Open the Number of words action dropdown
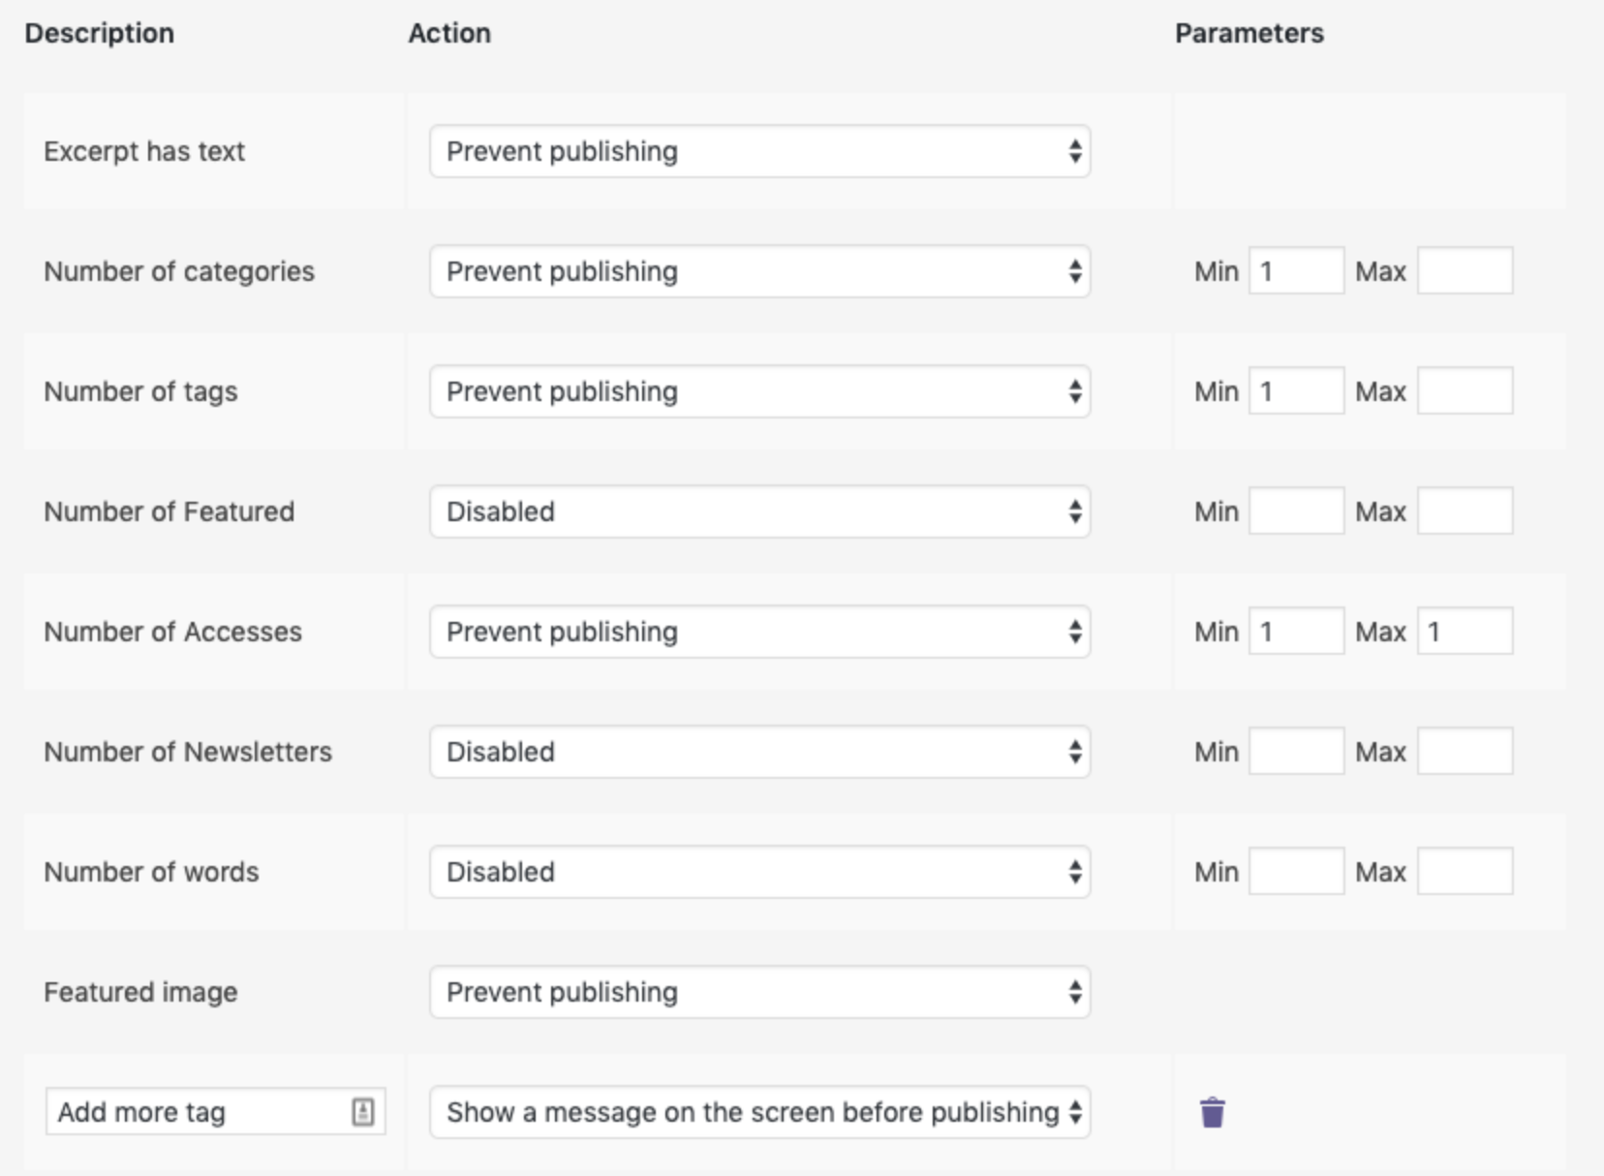Viewport: 1604px width, 1176px height. 760,872
